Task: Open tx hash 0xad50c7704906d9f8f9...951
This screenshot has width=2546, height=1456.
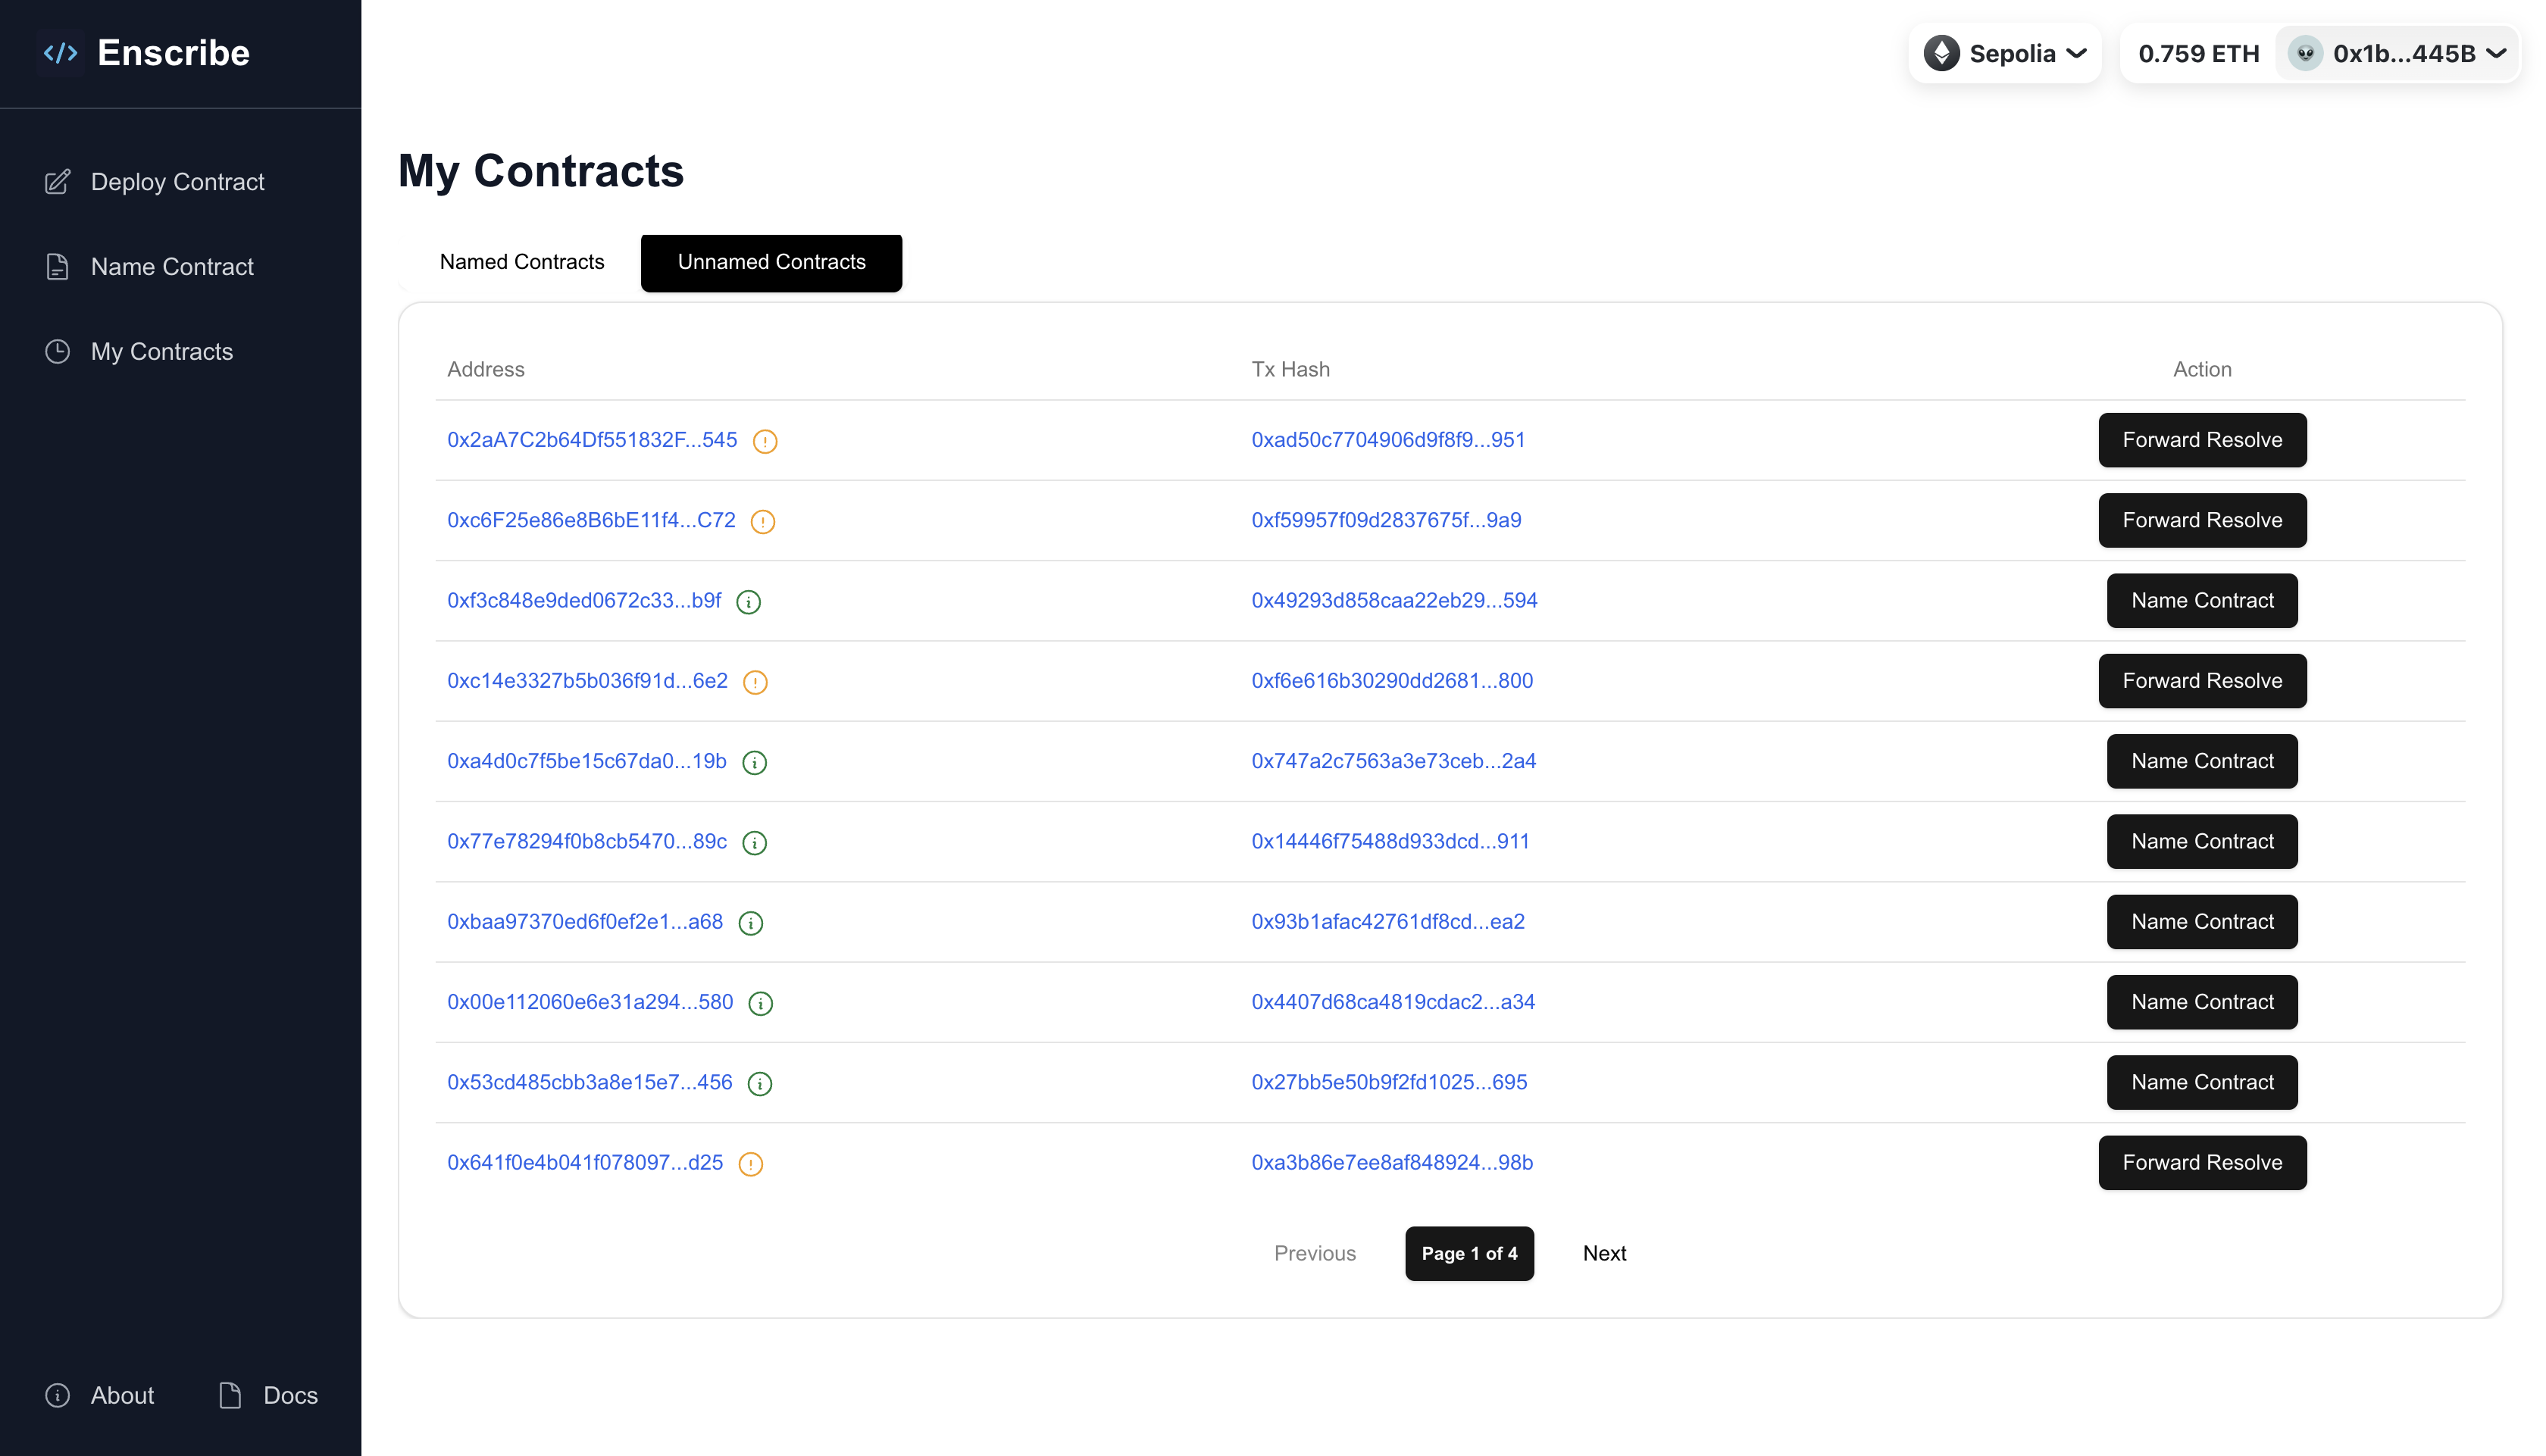Action: (1388, 440)
